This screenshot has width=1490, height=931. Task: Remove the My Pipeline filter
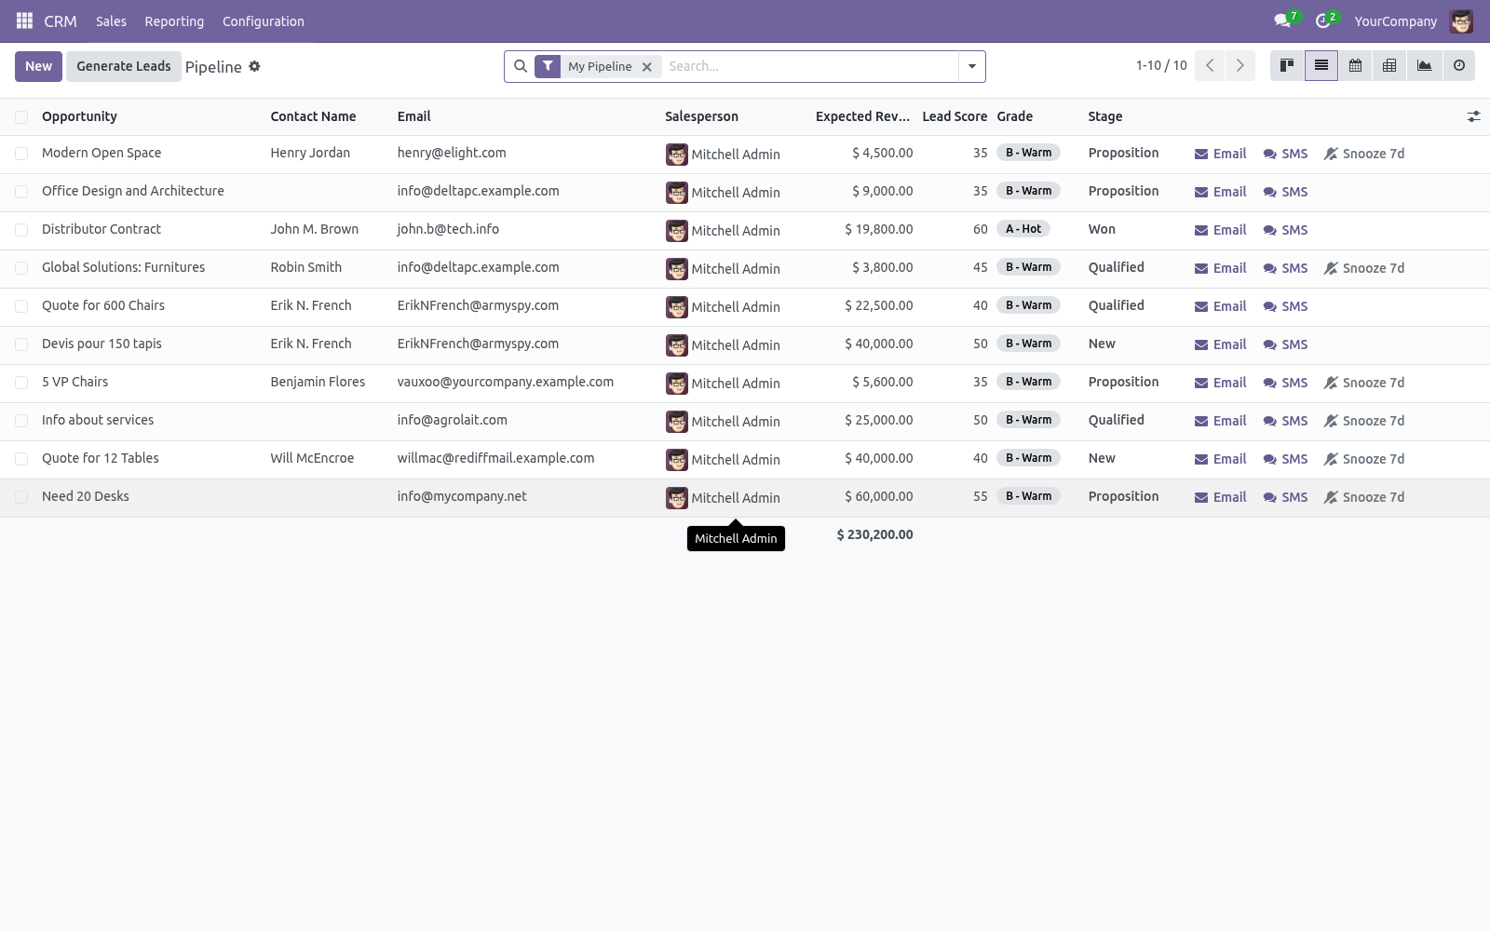(x=646, y=67)
